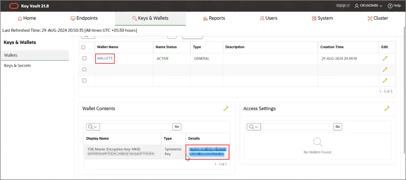
Task: Click the ACTIVE status of WALLET3
Action: (x=163, y=58)
